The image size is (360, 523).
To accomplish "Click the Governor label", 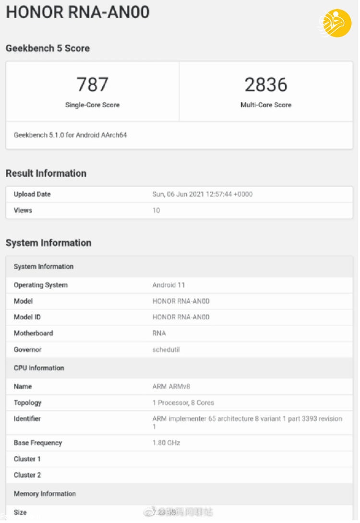I will tap(28, 350).
